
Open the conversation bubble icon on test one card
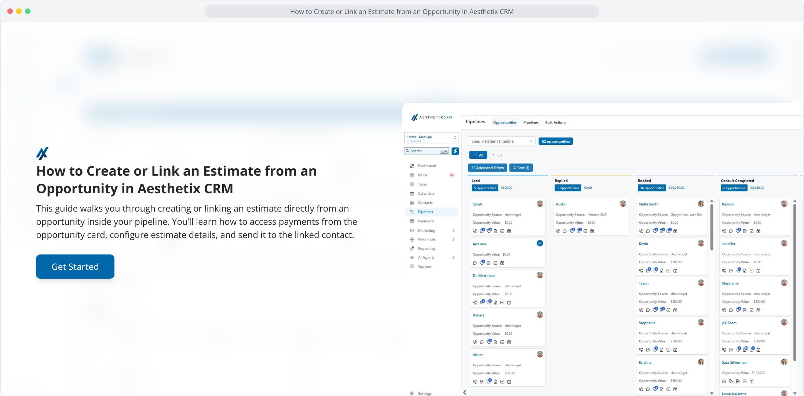(475, 263)
